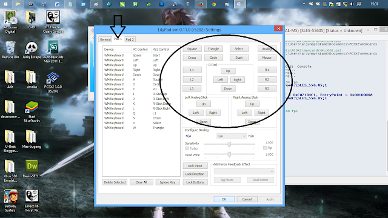Bind the D-Pad Down button
This screenshot has width=388, height=218.
click(228, 88)
